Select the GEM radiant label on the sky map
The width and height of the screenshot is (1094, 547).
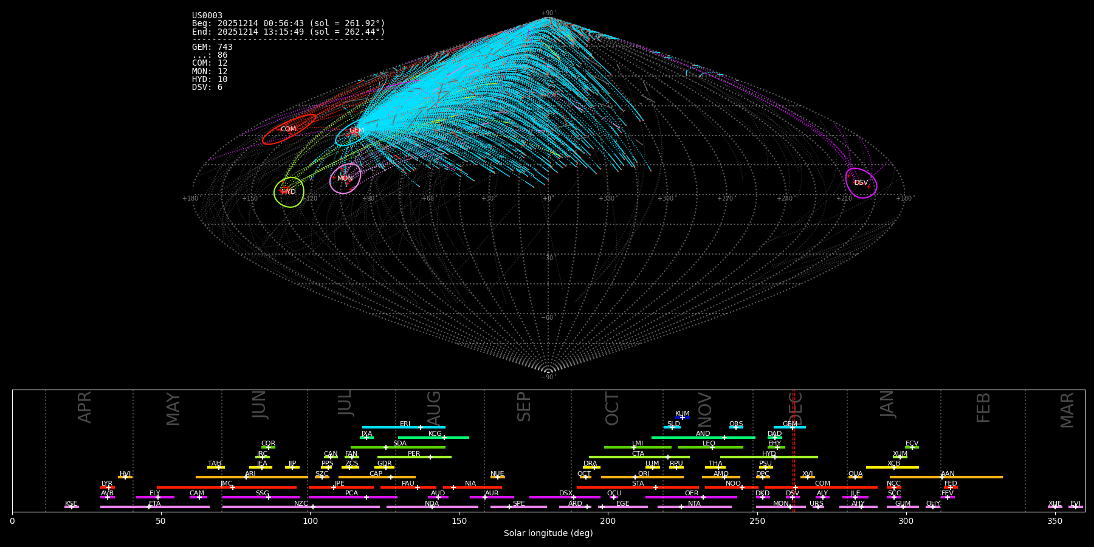pyautogui.click(x=356, y=131)
